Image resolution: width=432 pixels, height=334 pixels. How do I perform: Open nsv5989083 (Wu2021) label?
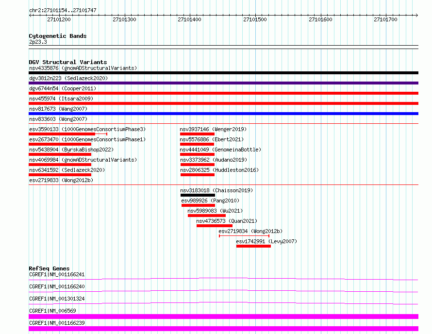click(215, 211)
